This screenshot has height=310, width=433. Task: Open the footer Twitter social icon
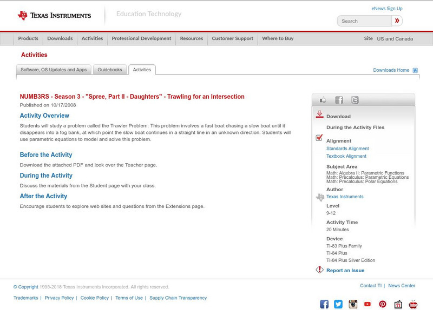(338, 304)
